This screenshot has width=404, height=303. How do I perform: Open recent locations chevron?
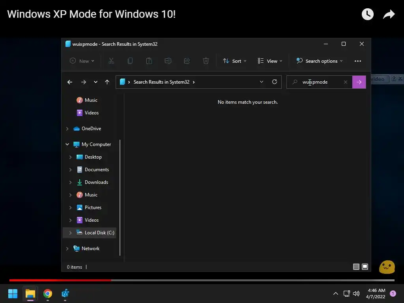click(x=95, y=82)
